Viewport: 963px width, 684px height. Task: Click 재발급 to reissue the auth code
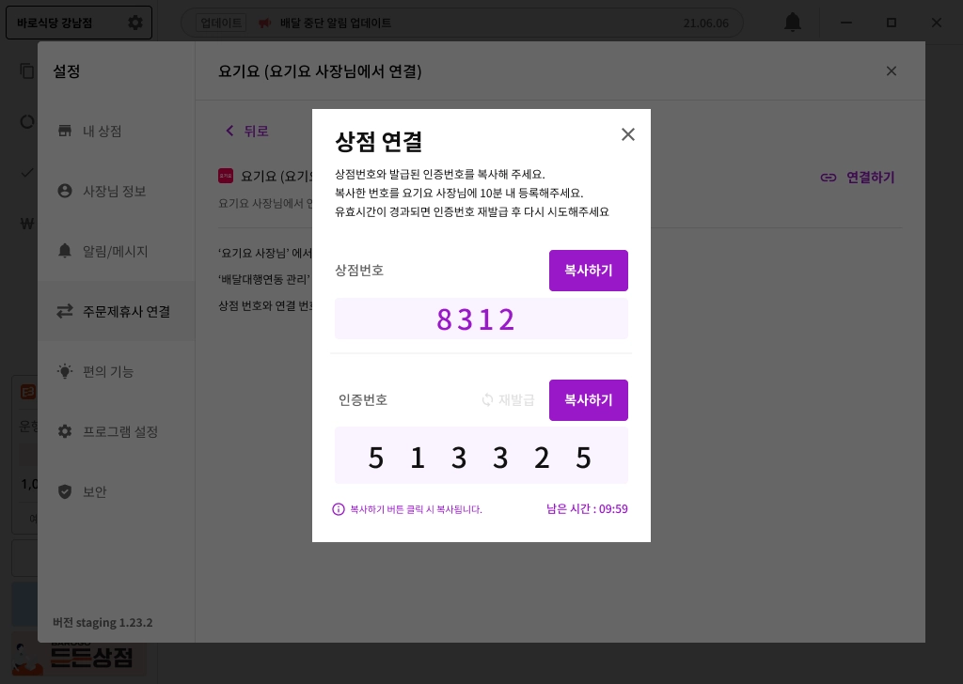[508, 400]
